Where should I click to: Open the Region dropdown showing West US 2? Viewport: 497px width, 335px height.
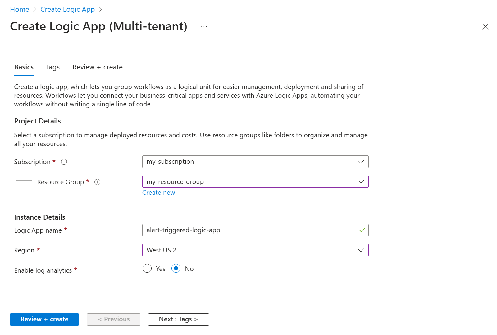(x=255, y=250)
